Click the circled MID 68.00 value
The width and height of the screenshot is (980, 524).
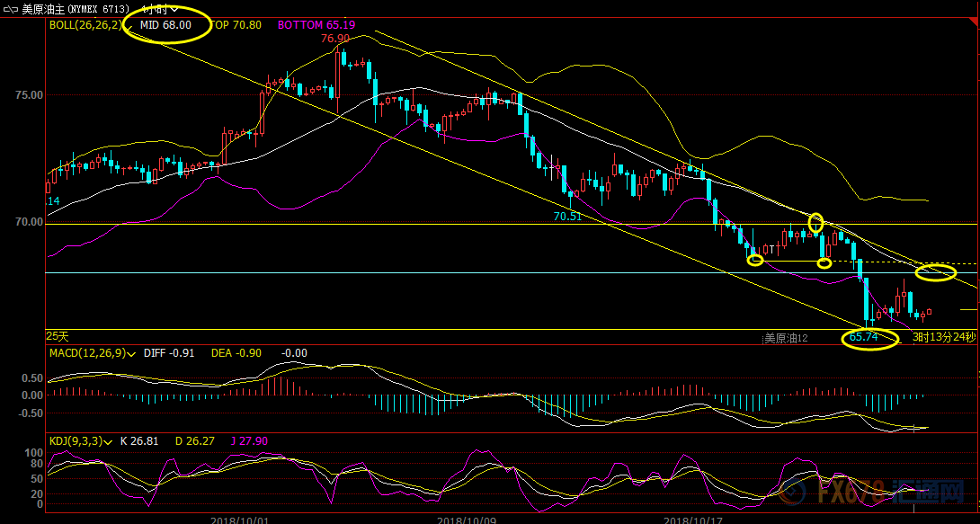point(165,25)
